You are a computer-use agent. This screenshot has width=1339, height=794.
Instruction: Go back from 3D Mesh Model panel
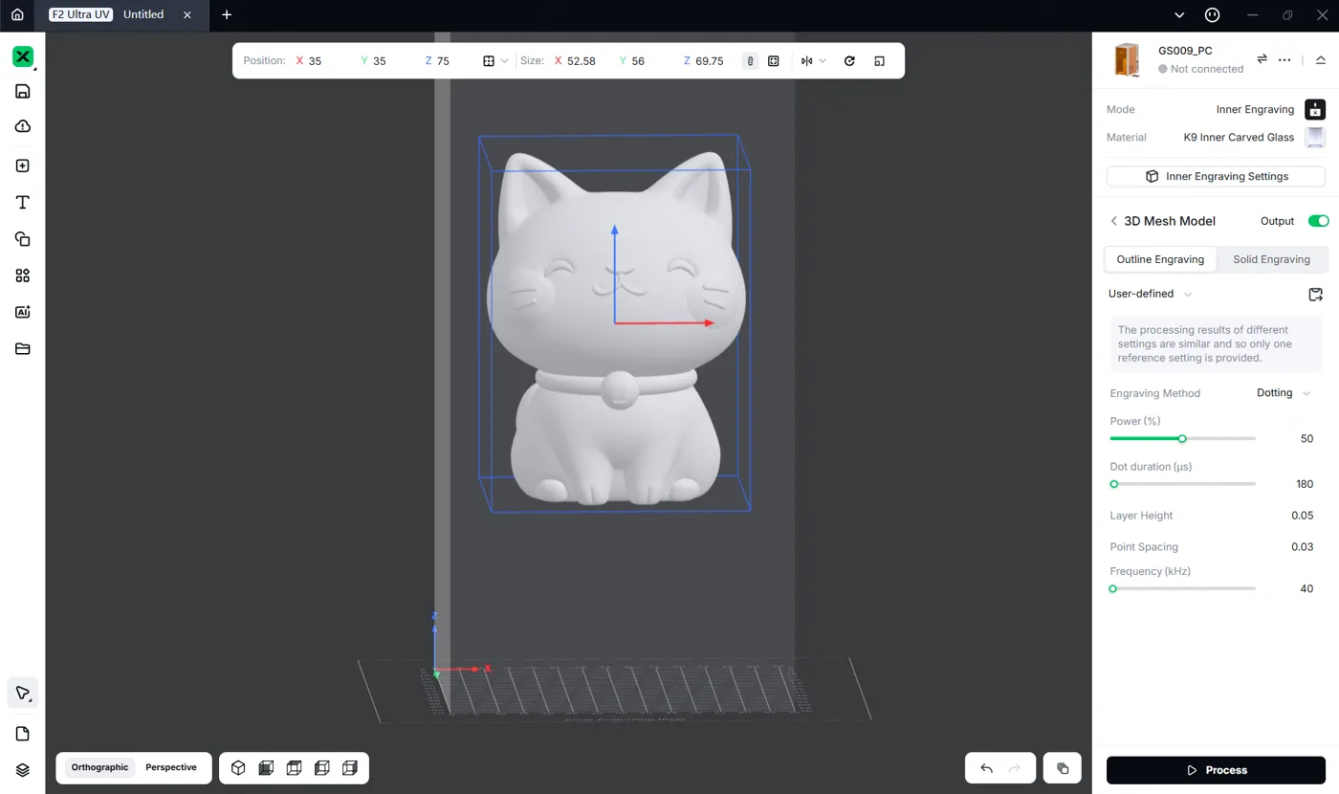[1113, 221]
